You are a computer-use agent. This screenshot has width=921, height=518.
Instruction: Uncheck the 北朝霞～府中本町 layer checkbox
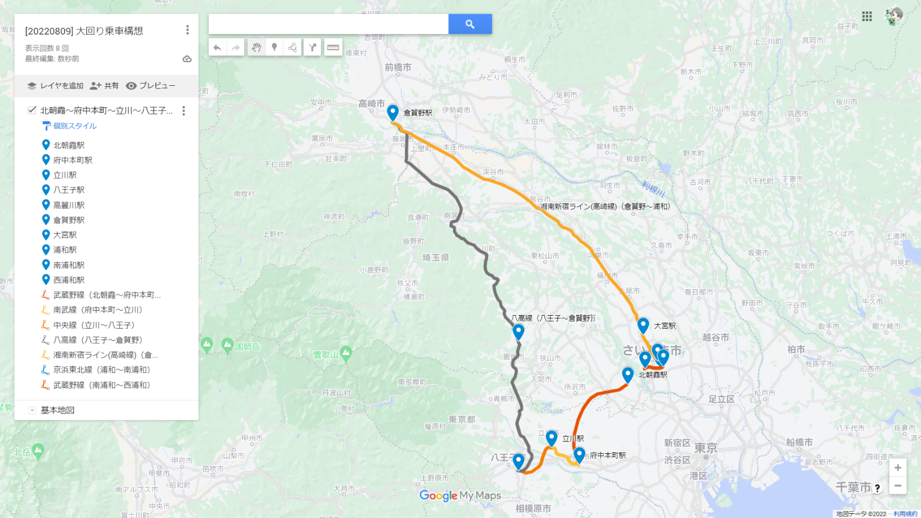coord(32,110)
